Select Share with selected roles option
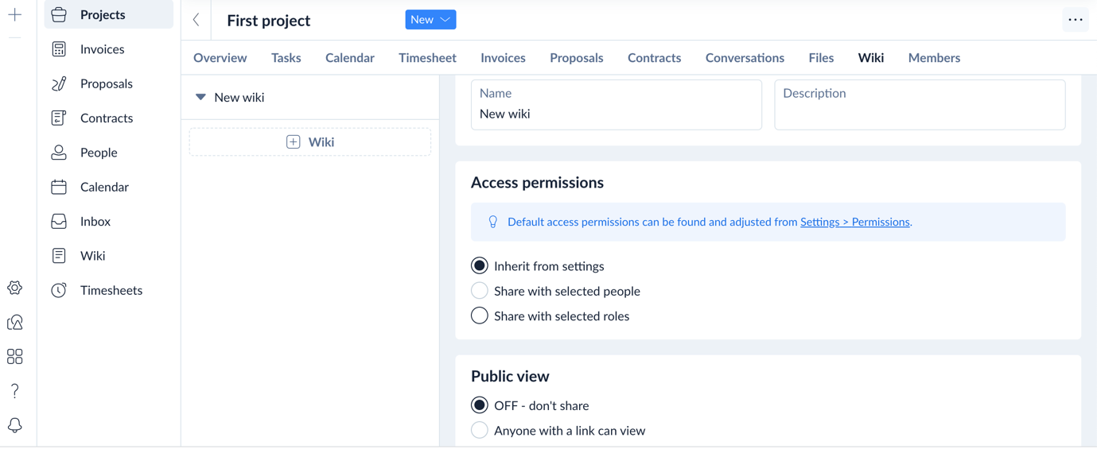This screenshot has height=449, width=1097. click(x=480, y=315)
